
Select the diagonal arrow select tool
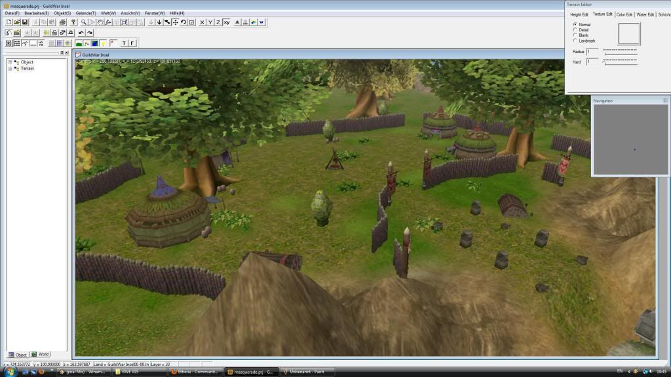point(167,22)
